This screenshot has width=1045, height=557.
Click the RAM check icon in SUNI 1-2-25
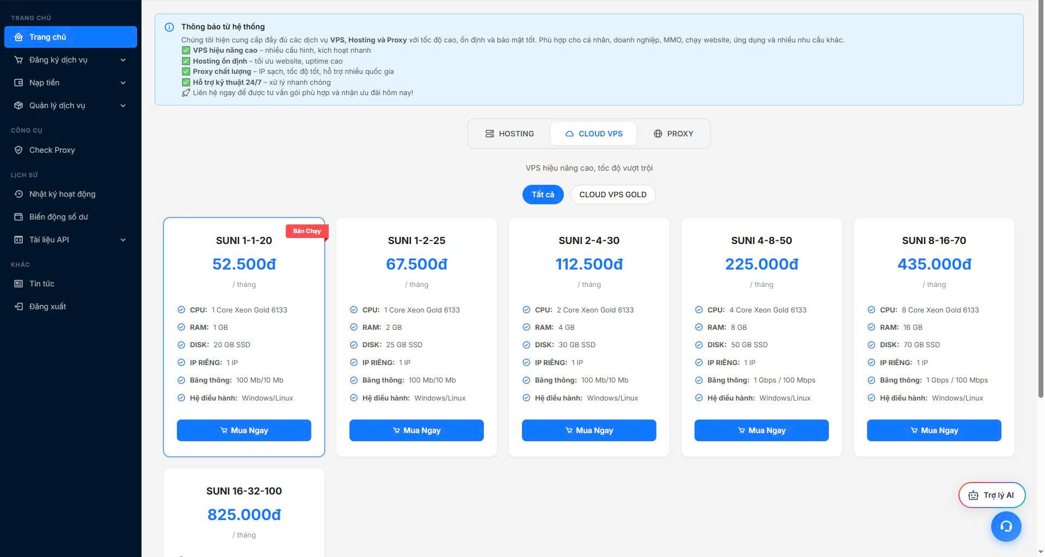coord(354,327)
